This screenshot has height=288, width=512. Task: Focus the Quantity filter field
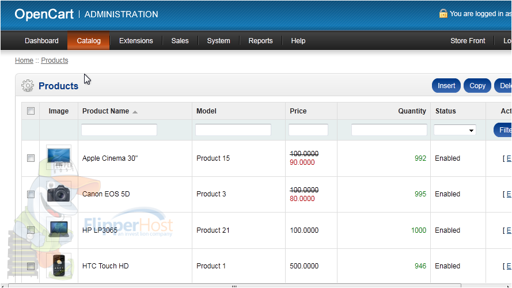coord(389,130)
